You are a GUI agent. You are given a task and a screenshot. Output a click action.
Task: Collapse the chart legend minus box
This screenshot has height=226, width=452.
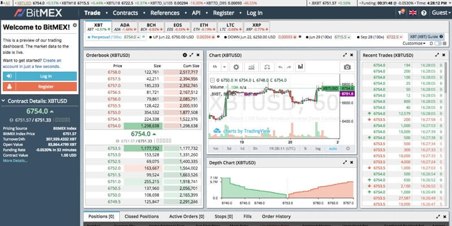pyautogui.click(x=212, y=80)
